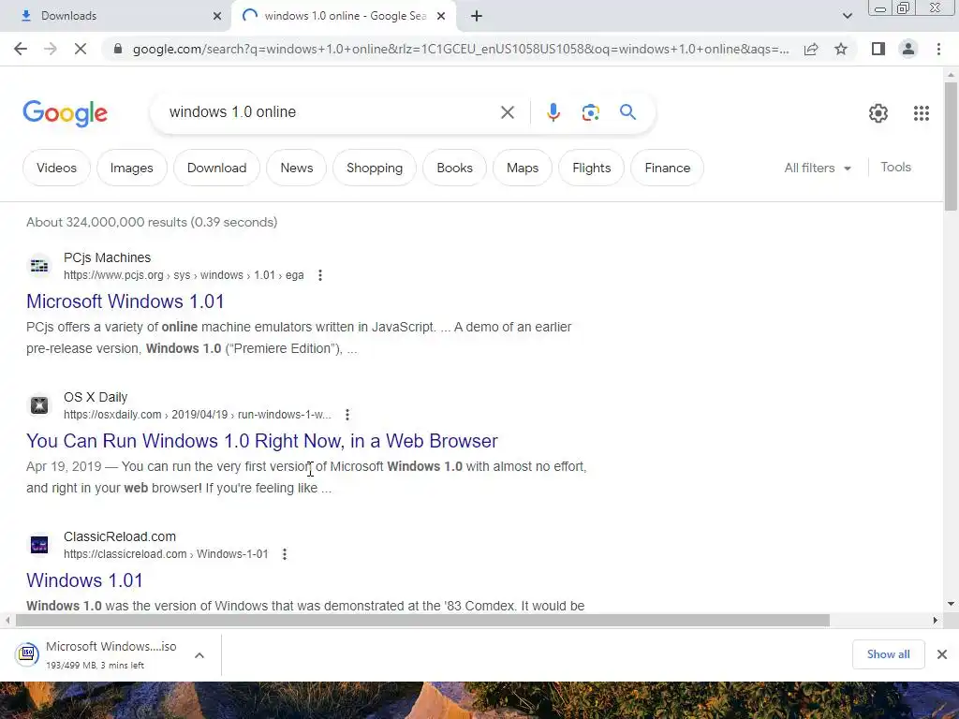Image resolution: width=959 pixels, height=719 pixels.
Task: Open the tab search dropdown arrow
Action: pos(847,16)
